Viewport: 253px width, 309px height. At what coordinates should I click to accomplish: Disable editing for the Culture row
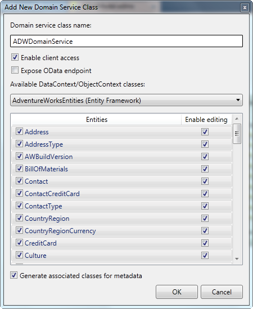point(205,255)
